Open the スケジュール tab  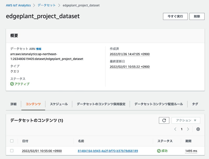tap(59, 104)
